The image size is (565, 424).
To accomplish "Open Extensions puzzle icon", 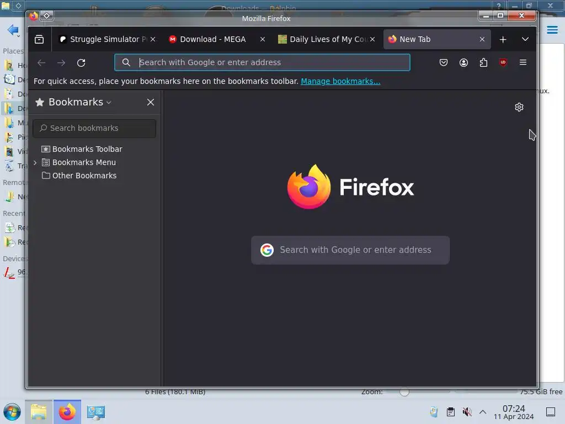I will [483, 62].
